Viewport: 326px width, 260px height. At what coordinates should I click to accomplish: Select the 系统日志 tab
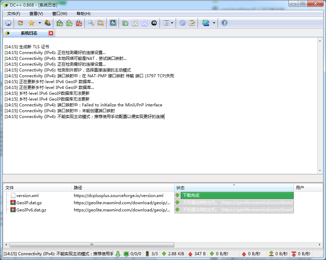(29, 33)
